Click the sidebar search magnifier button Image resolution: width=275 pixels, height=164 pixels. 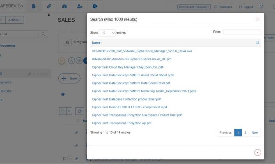pyautogui.click(x=43, y=34)
